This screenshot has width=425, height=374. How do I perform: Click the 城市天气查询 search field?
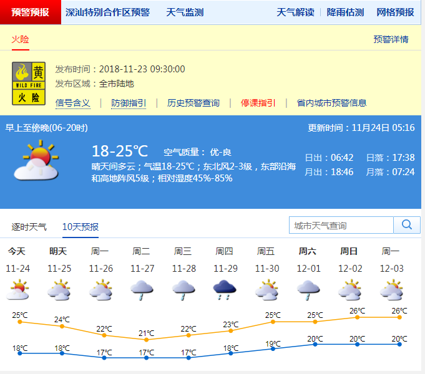341,225
